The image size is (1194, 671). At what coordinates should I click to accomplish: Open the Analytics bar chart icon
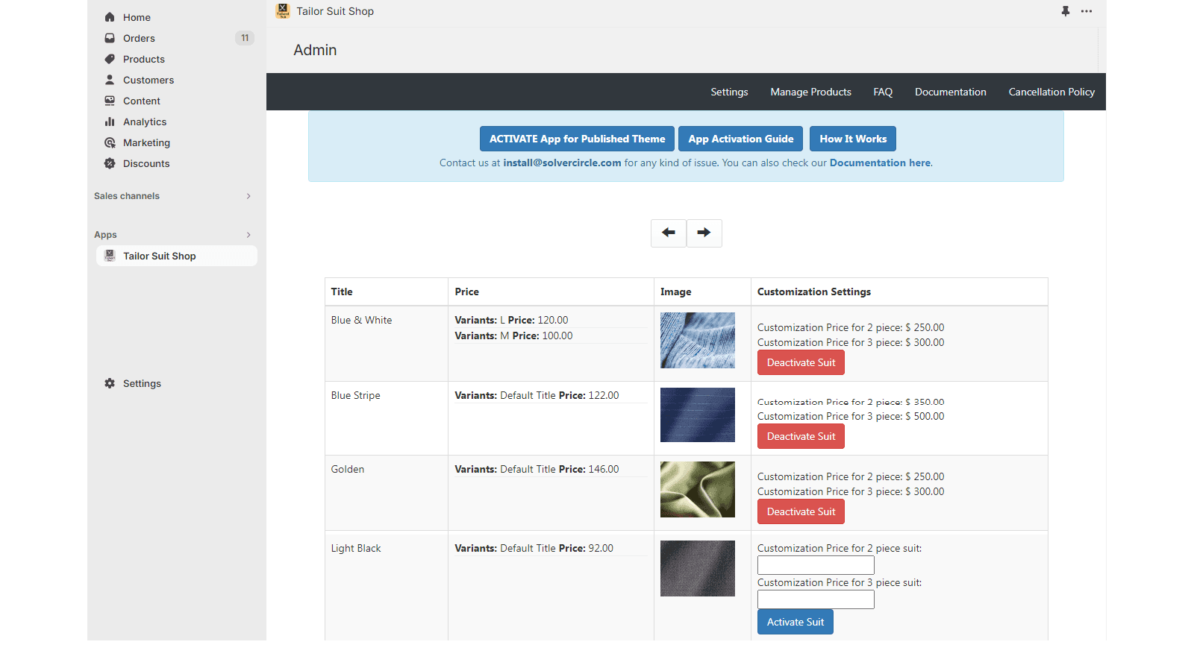(x=110, y=122)
